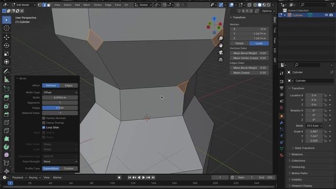Image resolution: width=336 pixels, height=189 pixels.
Task: Choose the Spin tool
Action: coord(6,147)
